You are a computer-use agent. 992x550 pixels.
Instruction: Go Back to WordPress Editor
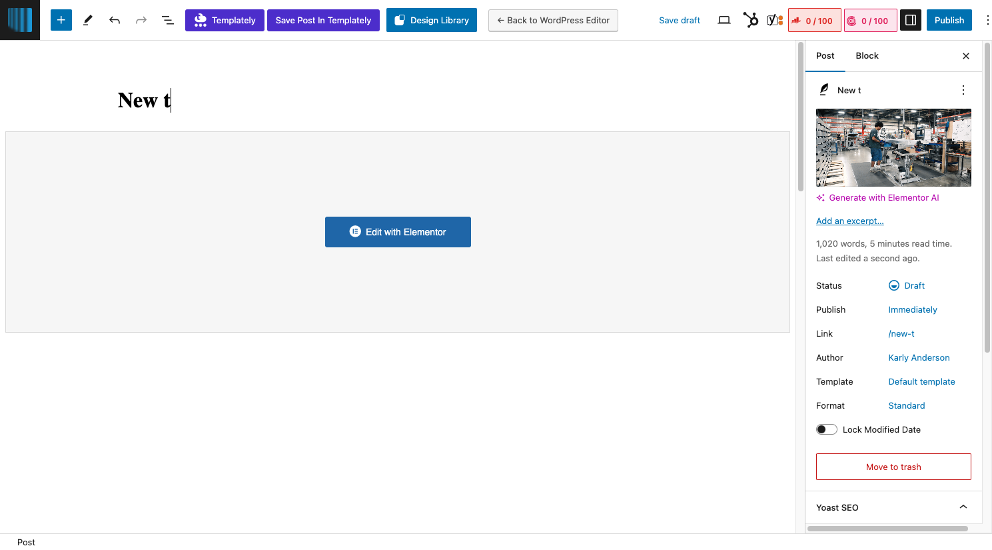pyautogui.click(x=553, y=20)
